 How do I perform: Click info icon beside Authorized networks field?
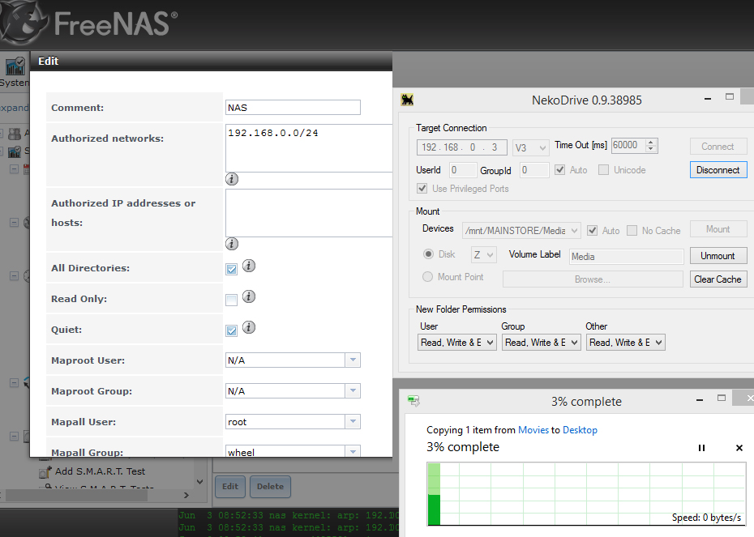pyautogui.click(x=232, y=179)
